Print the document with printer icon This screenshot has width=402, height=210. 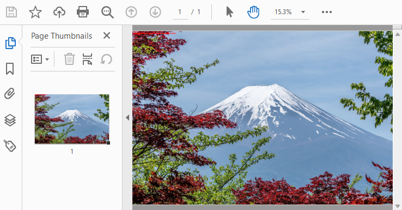[x=83, y=12]
